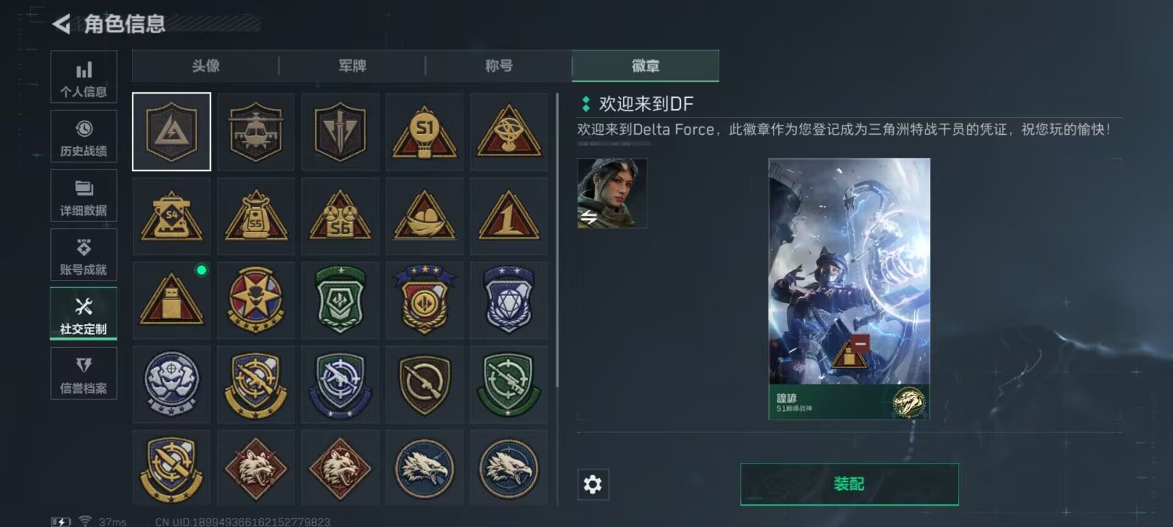Viewport: 1173px width, 527px height.
Task: Pick the S6 triangle badge
Action: tap(340, 216)
